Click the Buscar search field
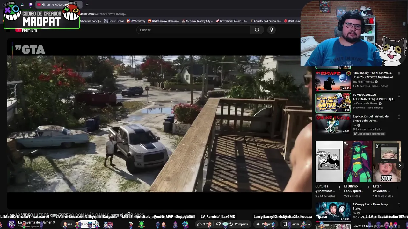Image resolution: width=408 pixels, height=229 pixels. [x=193, y=30]
